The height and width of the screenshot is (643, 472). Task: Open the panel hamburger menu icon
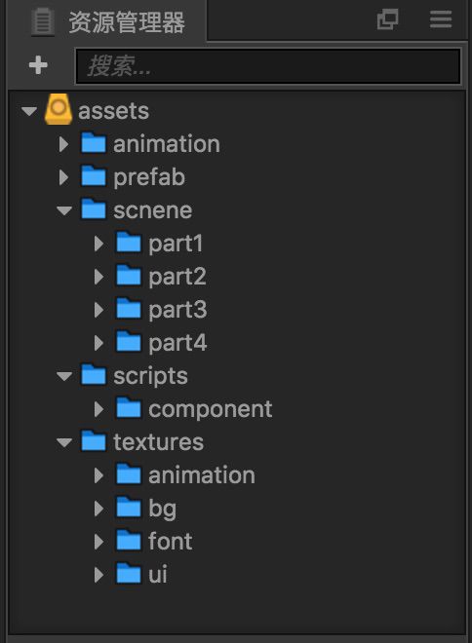coord(441,19)
